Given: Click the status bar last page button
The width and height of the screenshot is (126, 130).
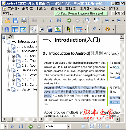Looking at the screenshot, I should 21,127.
